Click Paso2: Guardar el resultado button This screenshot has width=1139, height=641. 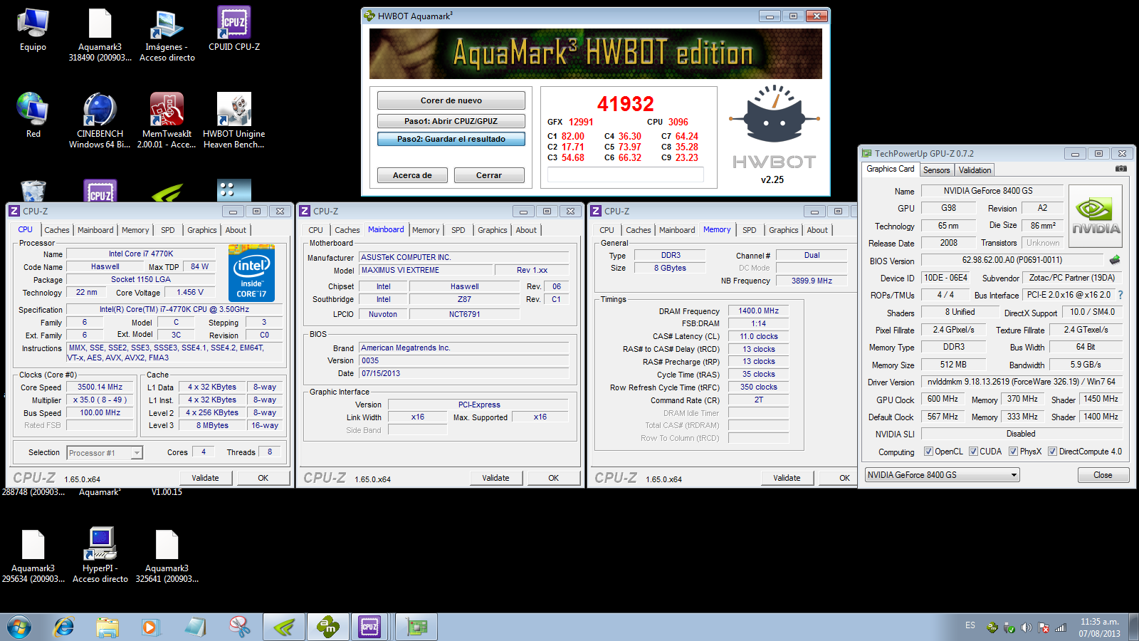pos(451,139)
